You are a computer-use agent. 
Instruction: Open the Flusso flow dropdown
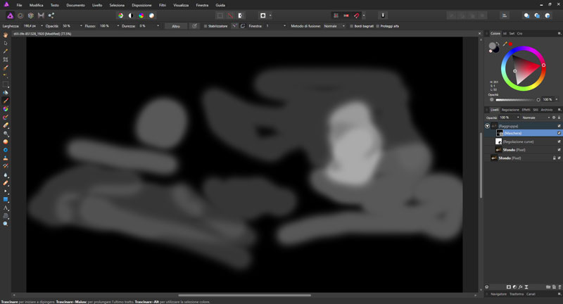[118, 26]
